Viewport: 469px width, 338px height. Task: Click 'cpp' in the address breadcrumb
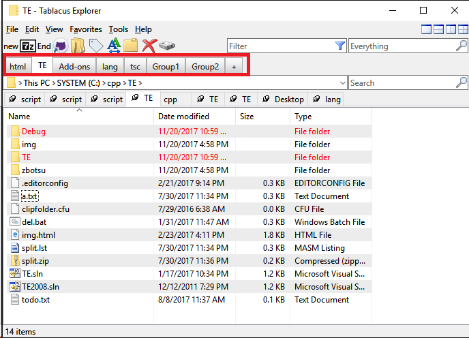click(x=114, y=83)
